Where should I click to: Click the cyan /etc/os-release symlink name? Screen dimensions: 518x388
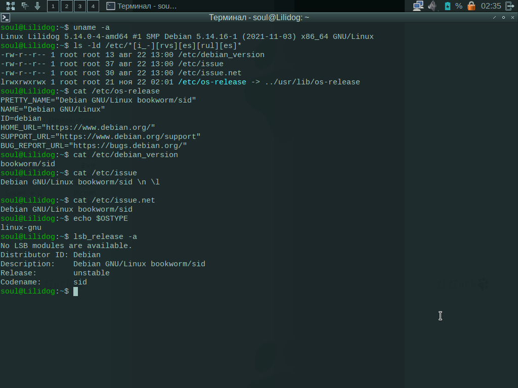pyautogui.click(x=212, y=82)
